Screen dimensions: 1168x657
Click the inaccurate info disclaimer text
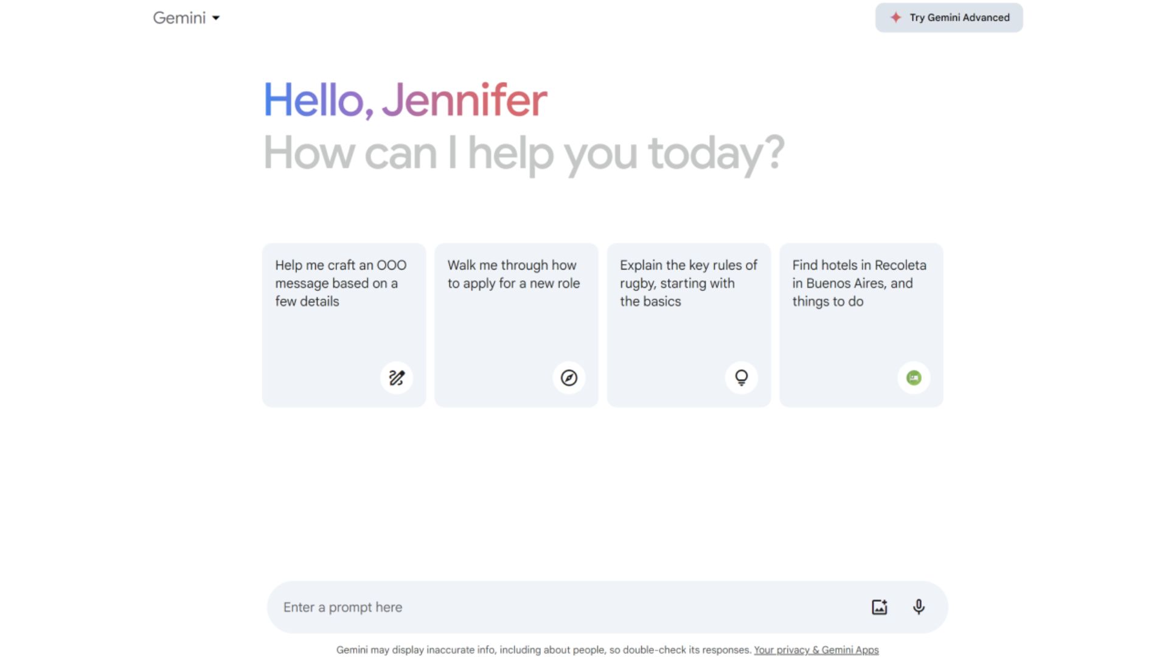(543, 650)
